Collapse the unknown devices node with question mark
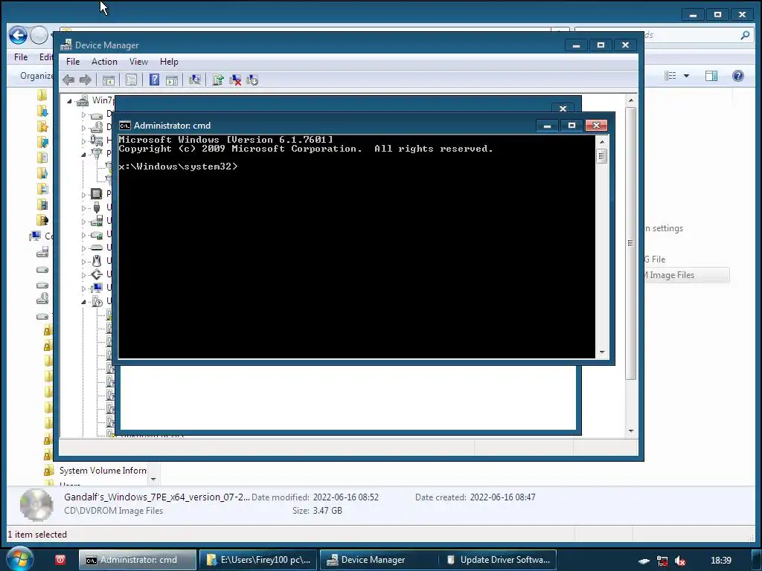 point(83,302)
